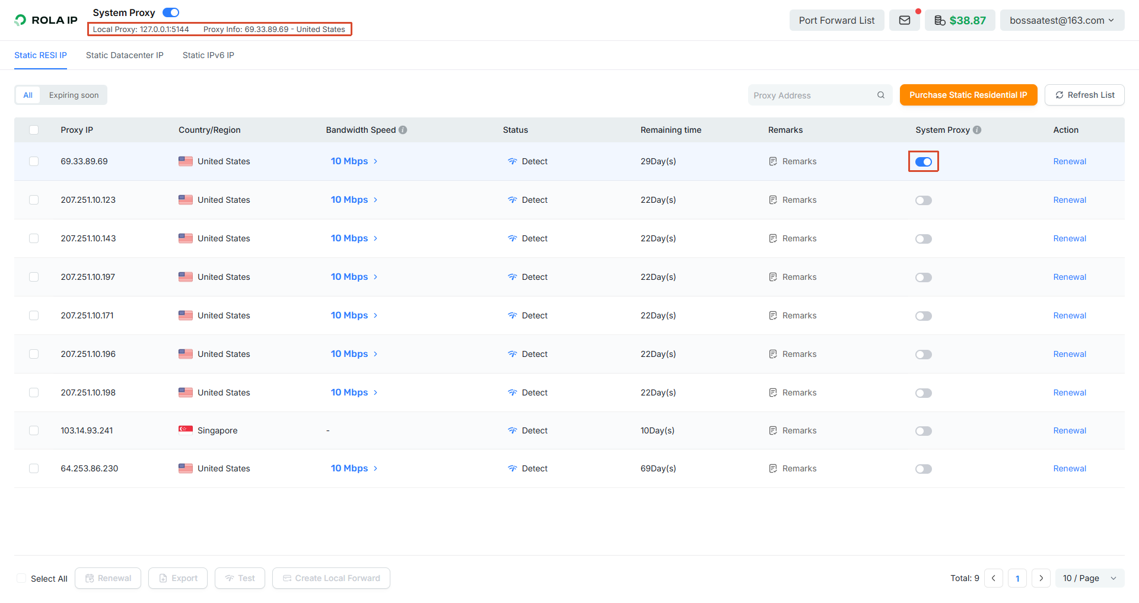Enable System Proxy for 207.251.10.197

(x=924, y=277)
